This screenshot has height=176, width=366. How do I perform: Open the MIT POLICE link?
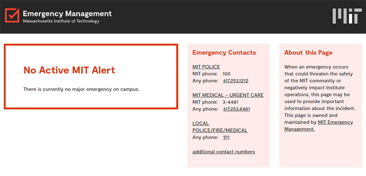point(206,67)
